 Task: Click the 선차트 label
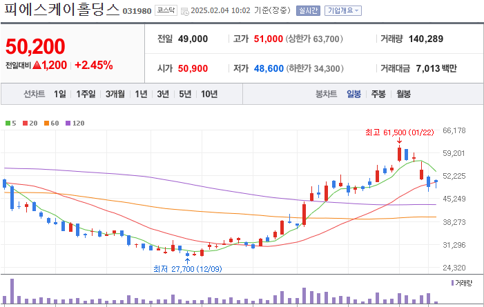click(x=35, y=94)
